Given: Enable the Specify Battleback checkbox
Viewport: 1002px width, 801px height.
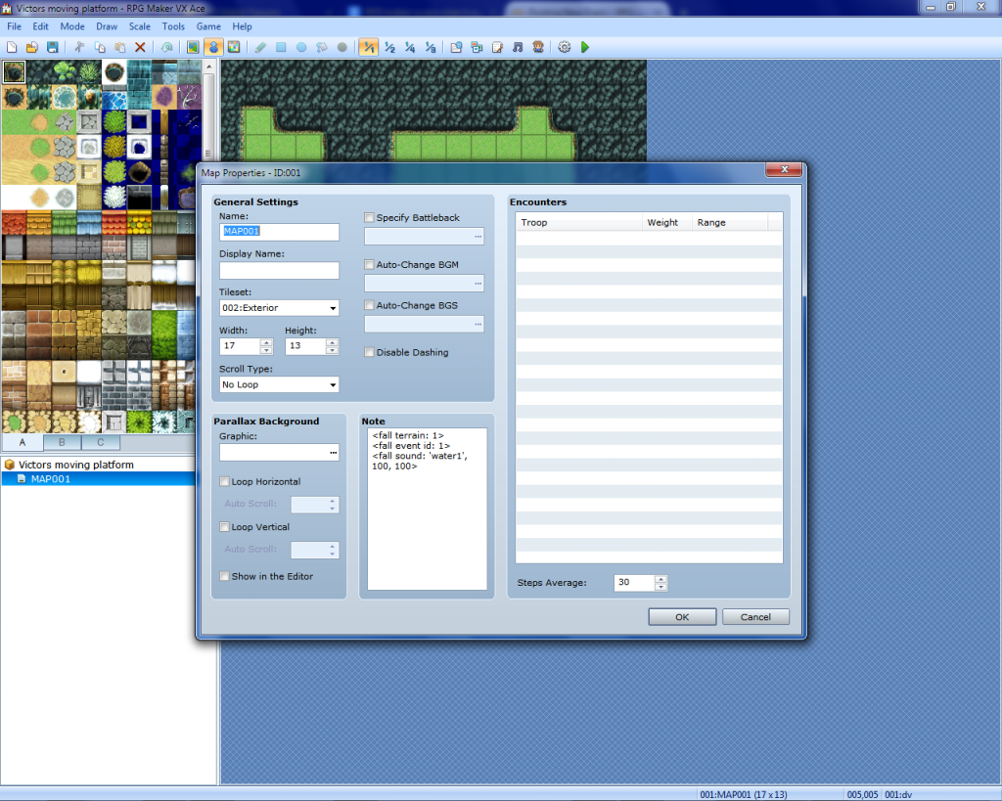Looking at the screenshot, I should (370, 218).
